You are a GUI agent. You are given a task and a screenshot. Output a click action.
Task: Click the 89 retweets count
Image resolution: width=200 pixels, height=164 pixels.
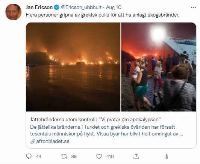74,156
